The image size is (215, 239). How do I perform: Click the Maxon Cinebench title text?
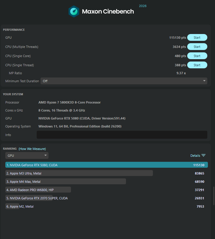tap(108, 12)
